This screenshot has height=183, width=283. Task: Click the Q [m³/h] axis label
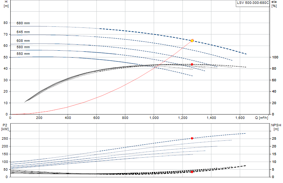coord(261,118)
